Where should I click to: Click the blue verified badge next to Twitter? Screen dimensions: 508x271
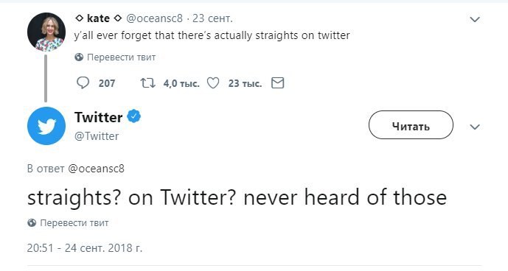point(133,116)
